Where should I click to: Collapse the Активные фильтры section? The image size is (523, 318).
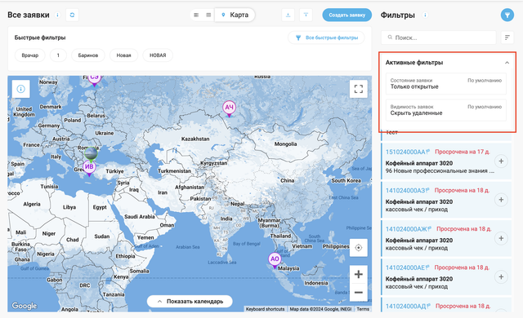pyautogui.click(x=507, y=63)
